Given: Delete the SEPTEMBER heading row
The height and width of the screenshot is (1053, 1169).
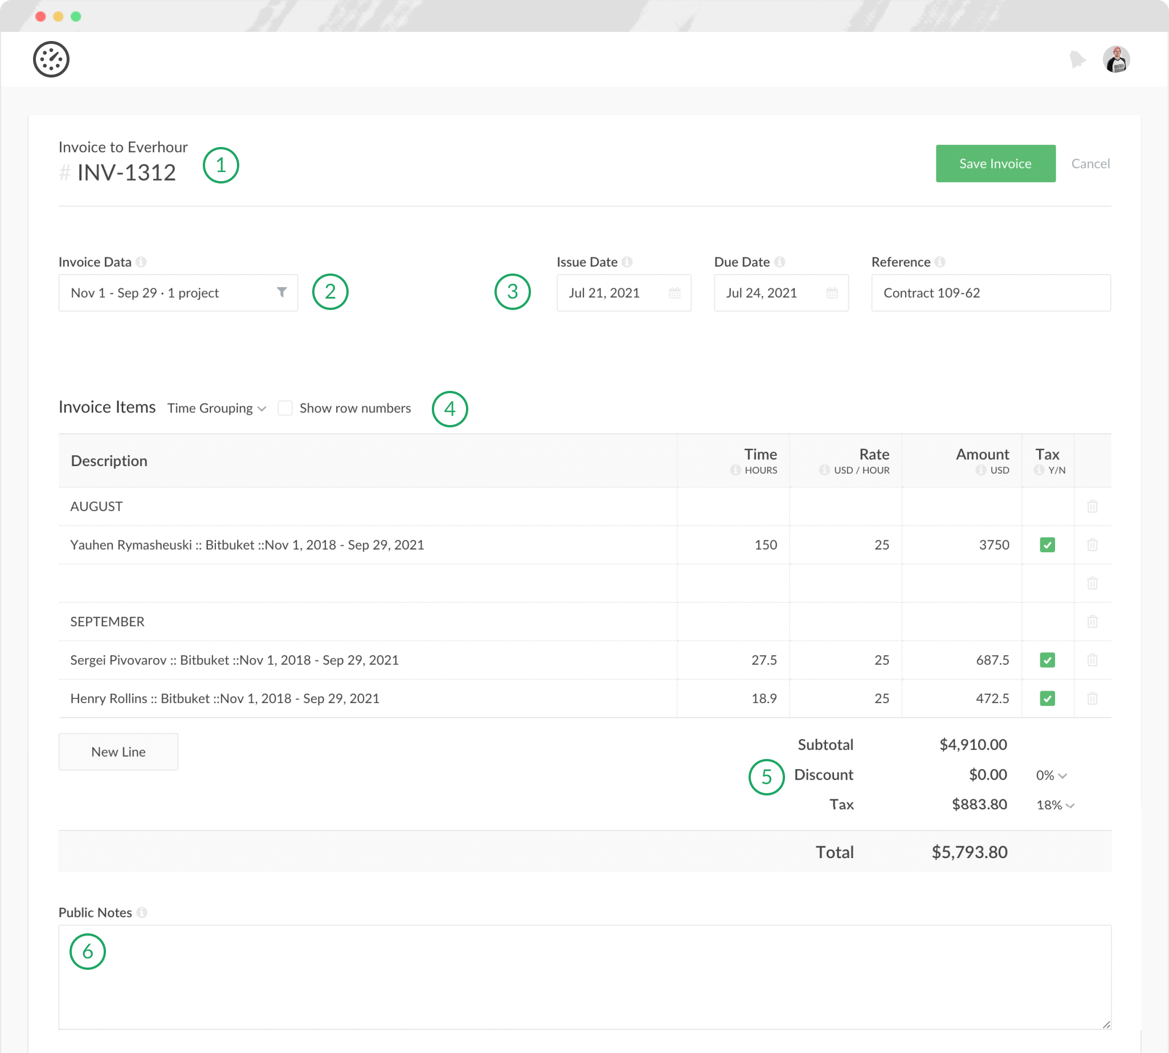Looking at the screenshot, I should (x=1092, y=622).
